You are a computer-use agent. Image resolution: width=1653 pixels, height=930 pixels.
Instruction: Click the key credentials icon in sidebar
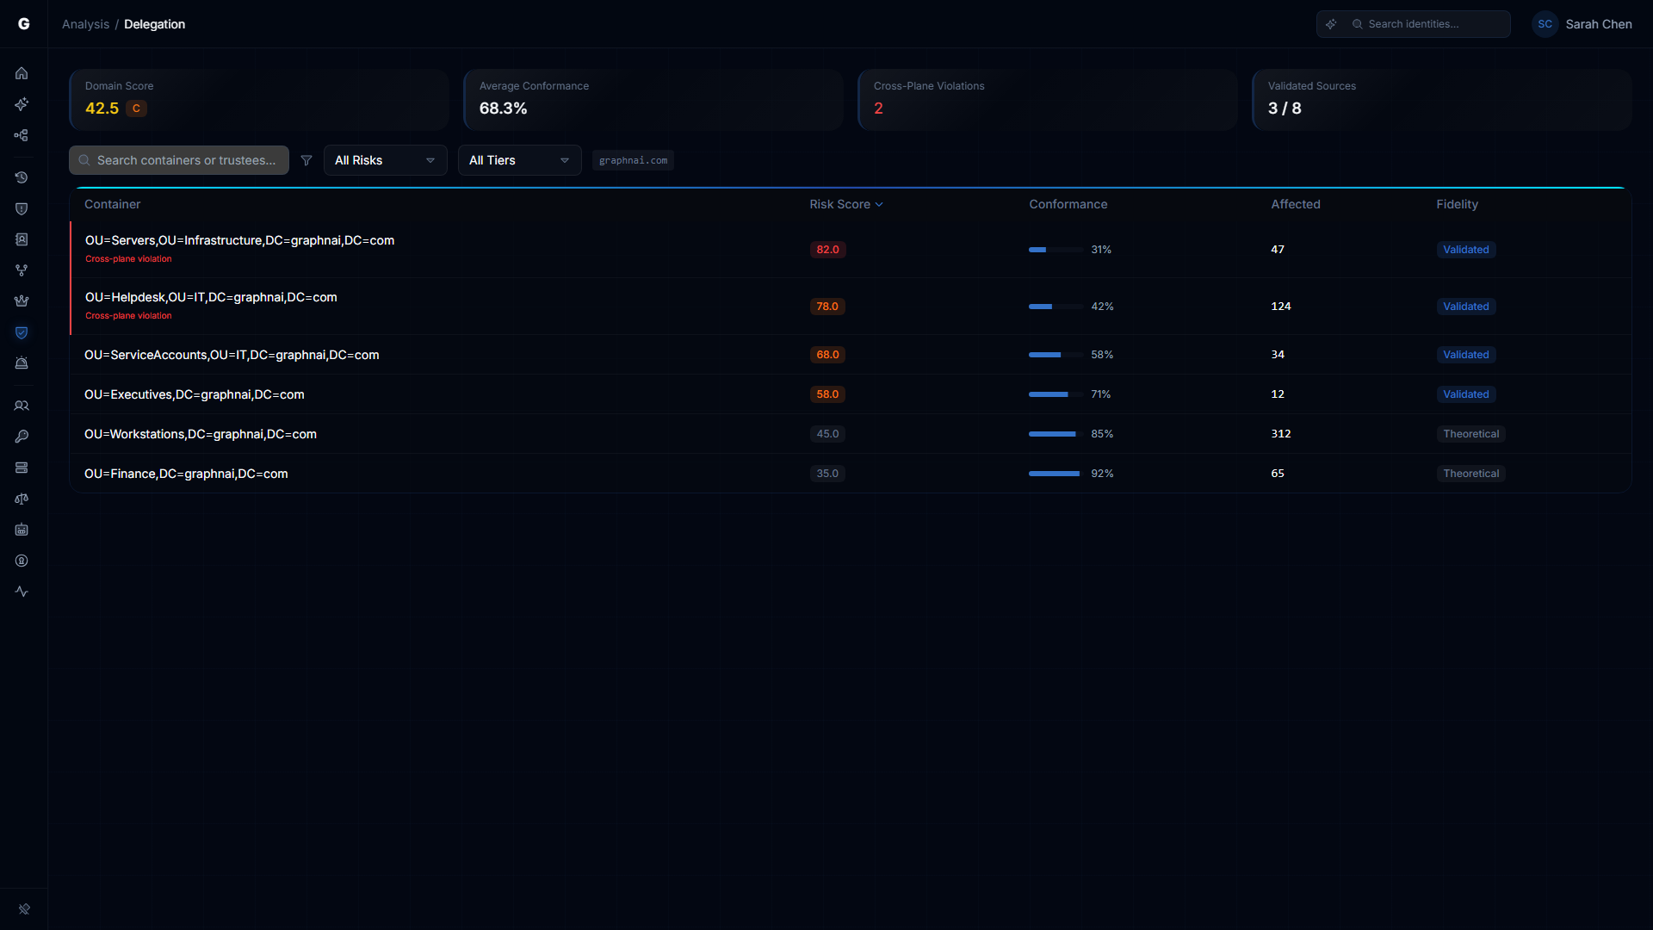point(22,436)
